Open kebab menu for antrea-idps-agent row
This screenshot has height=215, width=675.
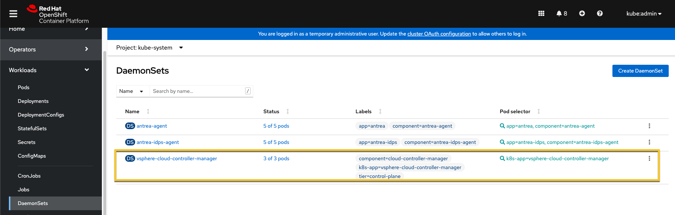click(x=649, y=142)
